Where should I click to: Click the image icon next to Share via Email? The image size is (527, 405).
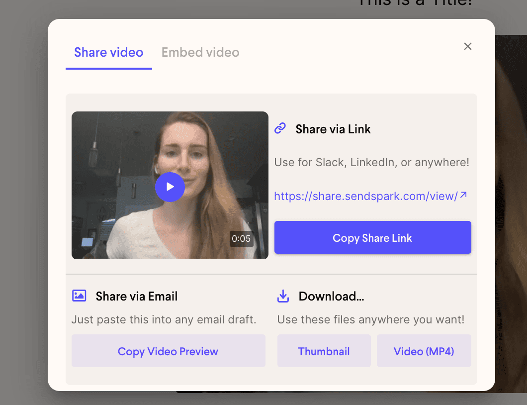tap(79, 296)
